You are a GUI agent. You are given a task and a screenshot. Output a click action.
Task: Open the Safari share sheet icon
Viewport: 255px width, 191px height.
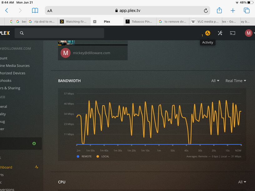[219, 10]
